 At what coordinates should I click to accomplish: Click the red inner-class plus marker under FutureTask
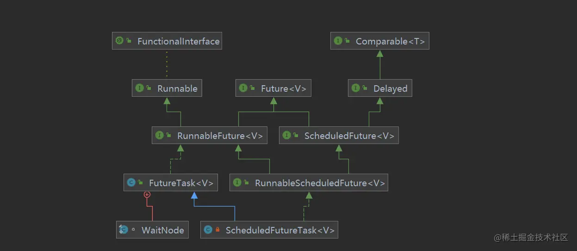147,195
